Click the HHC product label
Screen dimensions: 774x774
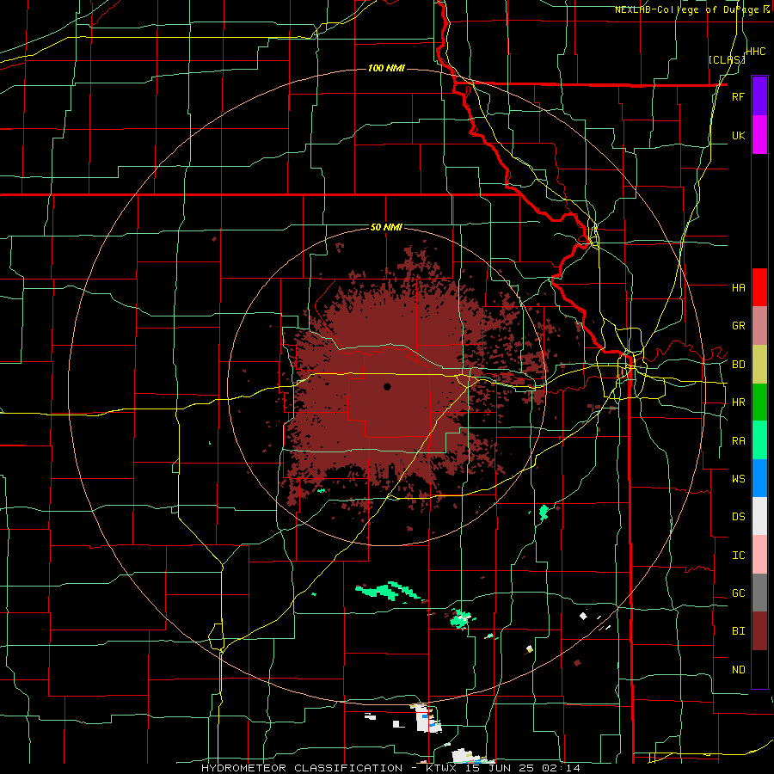(x=756, y=52)
